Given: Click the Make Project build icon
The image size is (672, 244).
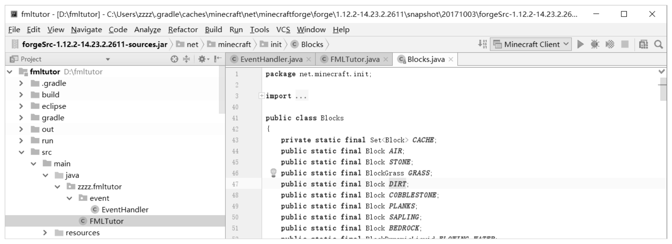Looking at the screenshot, I should coord(482,44).
